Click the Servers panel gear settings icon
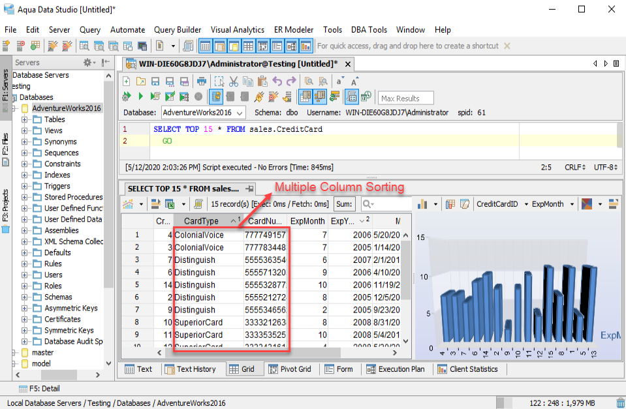This screenshot has width=626, height=409. pyautogui.click(x=87, y=63)
